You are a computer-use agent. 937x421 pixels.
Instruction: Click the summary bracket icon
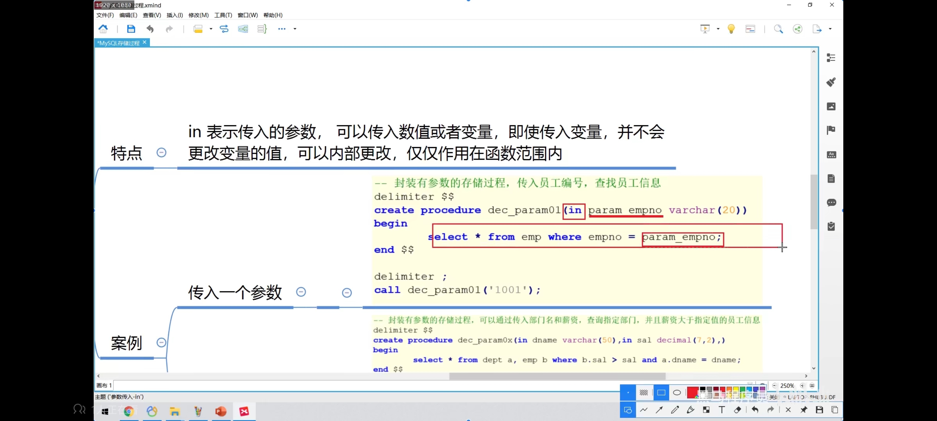262,29
